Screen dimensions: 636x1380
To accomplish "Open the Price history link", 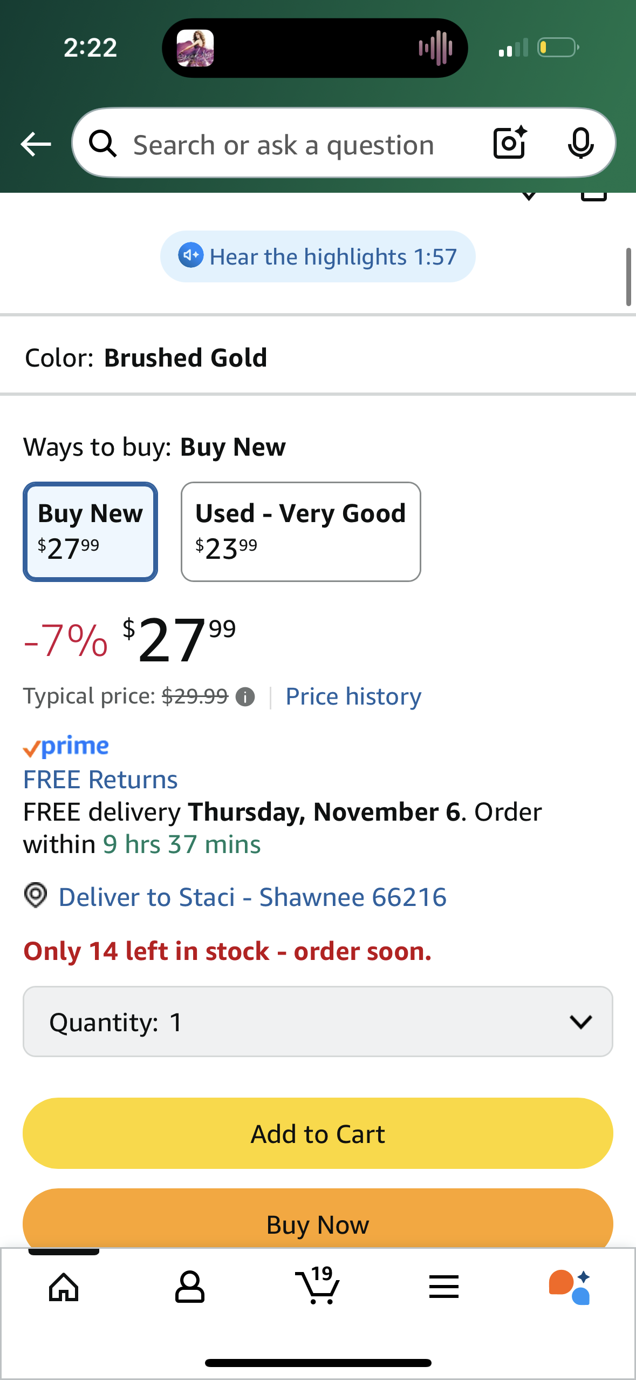I will tap(353, 696).
